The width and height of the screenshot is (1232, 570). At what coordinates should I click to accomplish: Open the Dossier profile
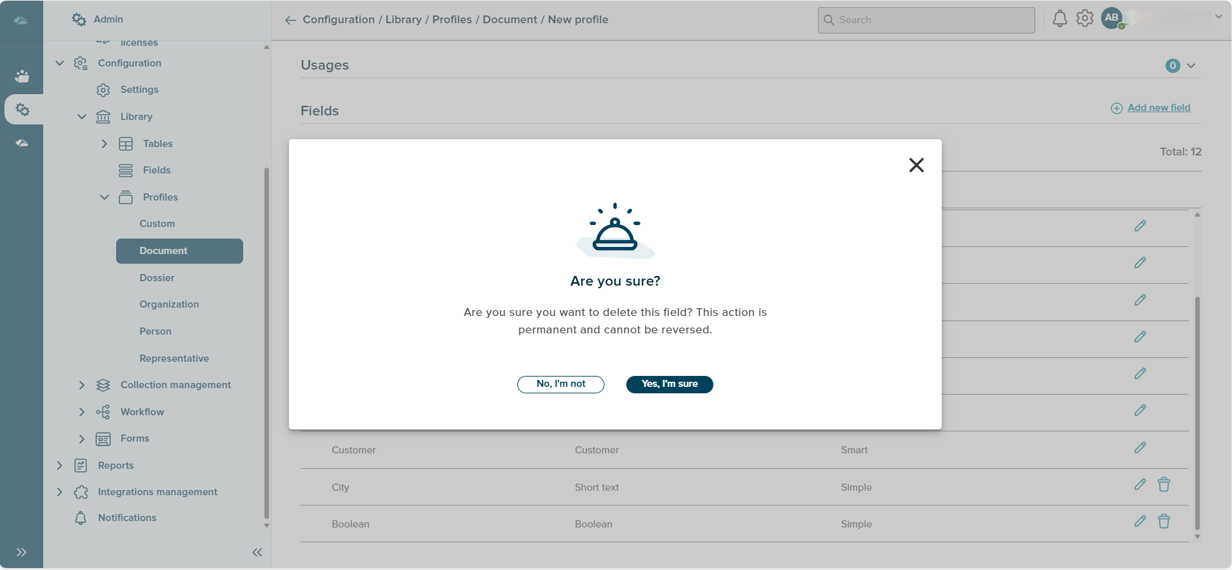(157, 278)
